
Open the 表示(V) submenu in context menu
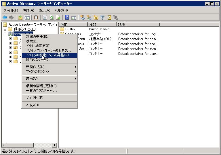[49, 79]
